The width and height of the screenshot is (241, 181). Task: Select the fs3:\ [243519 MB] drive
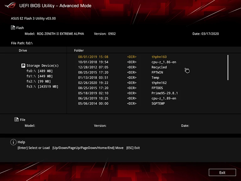(x=42, y=86)
